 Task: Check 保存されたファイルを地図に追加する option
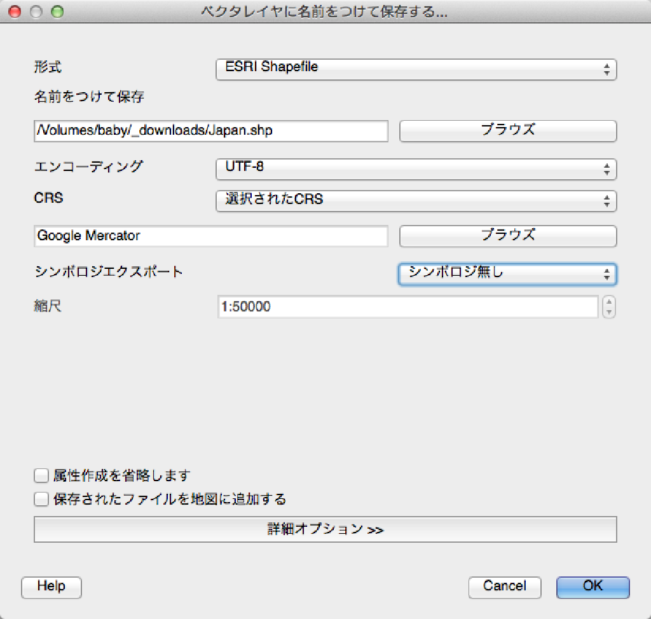[x=41, y=499]
